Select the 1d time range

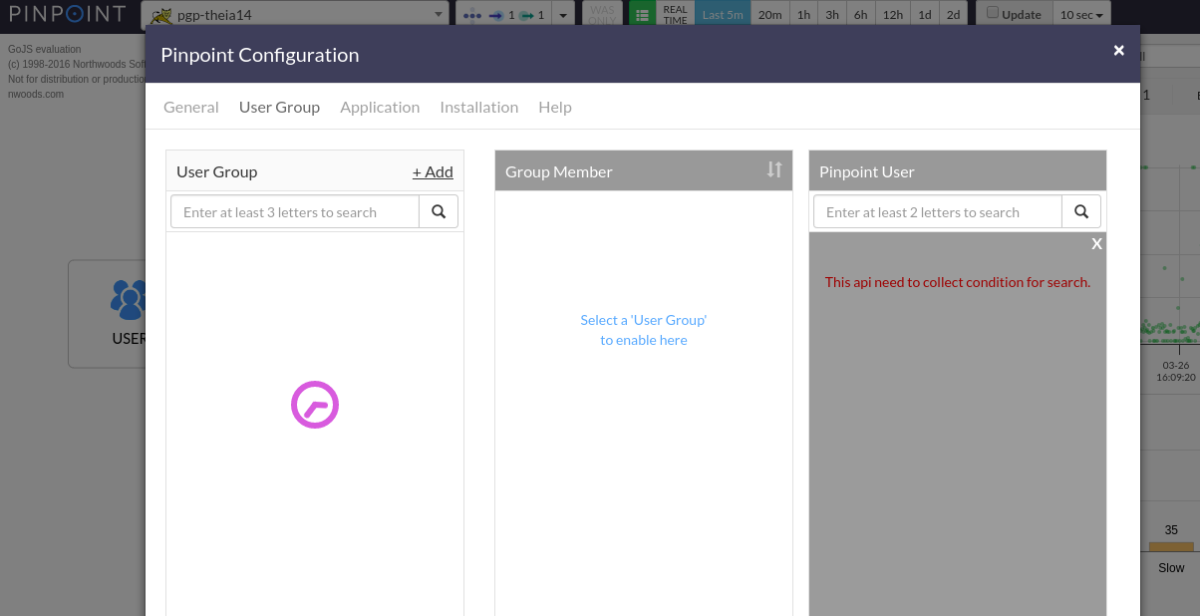[925, 14]
